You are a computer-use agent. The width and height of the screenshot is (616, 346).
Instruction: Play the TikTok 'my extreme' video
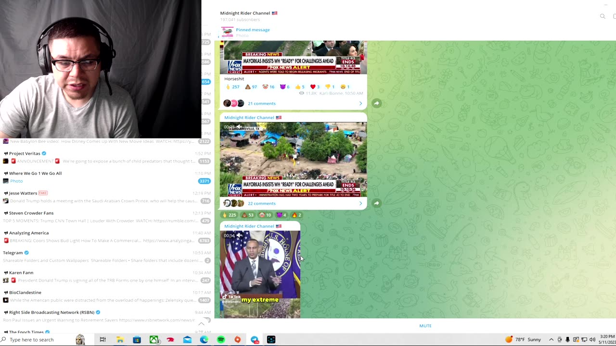point(260,274)
